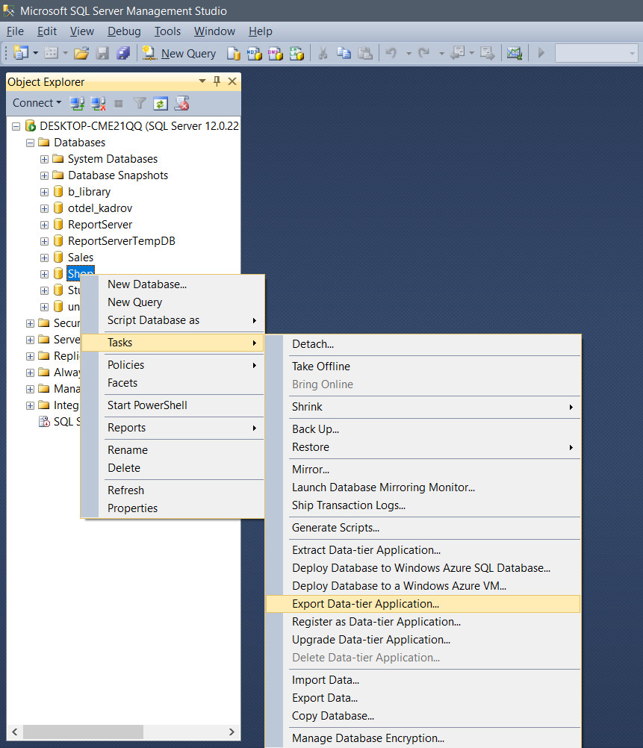Image resolution: width=643 pixels, height=748 pixels.
Task: Expand Database Snapshots folder
Action: [x=44, y=175]
